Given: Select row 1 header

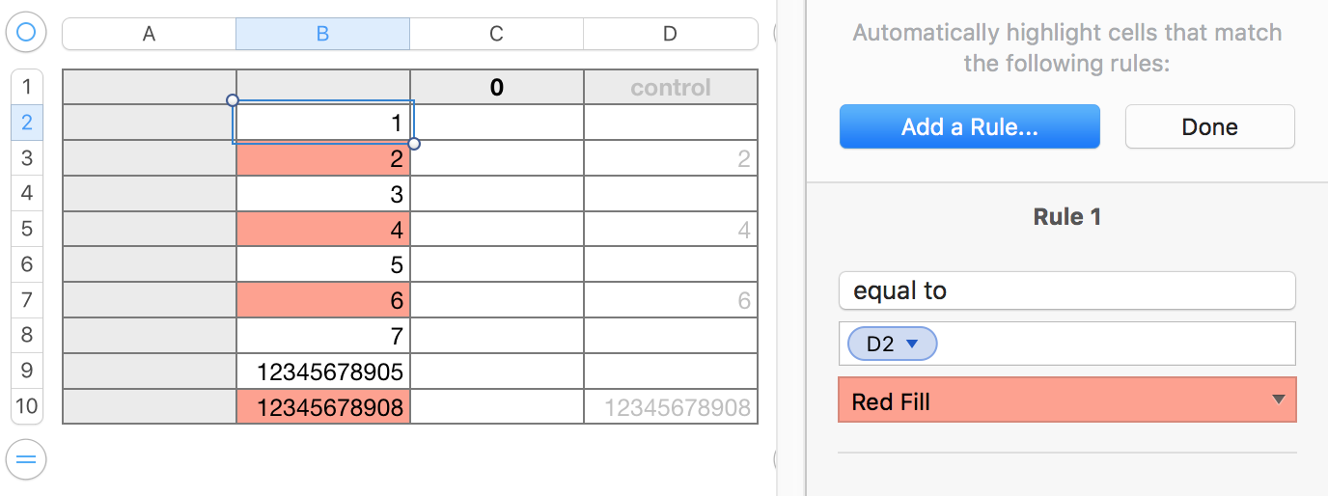Looking at the screenshot, I should tap(26, 87).
